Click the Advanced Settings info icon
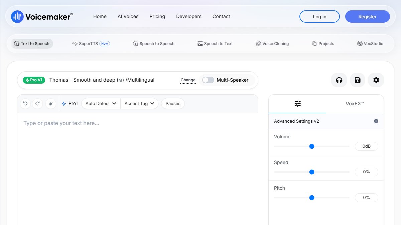 point(376,121)
